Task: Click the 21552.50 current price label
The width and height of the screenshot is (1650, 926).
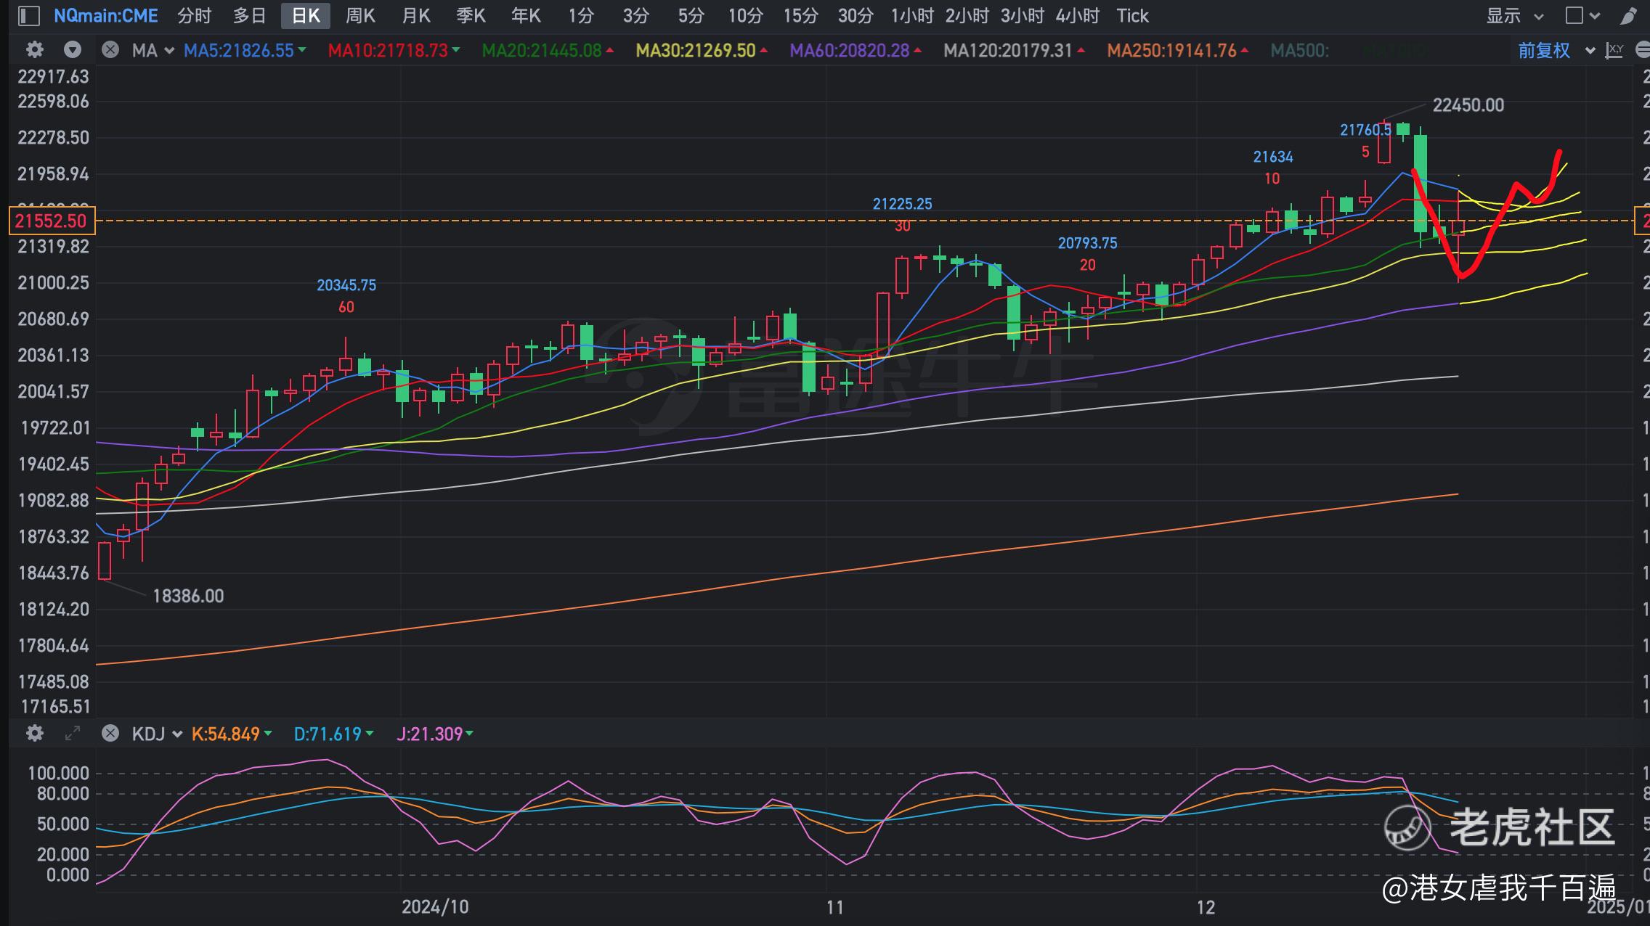Action: pyautogui.click(x=52, y=221)
